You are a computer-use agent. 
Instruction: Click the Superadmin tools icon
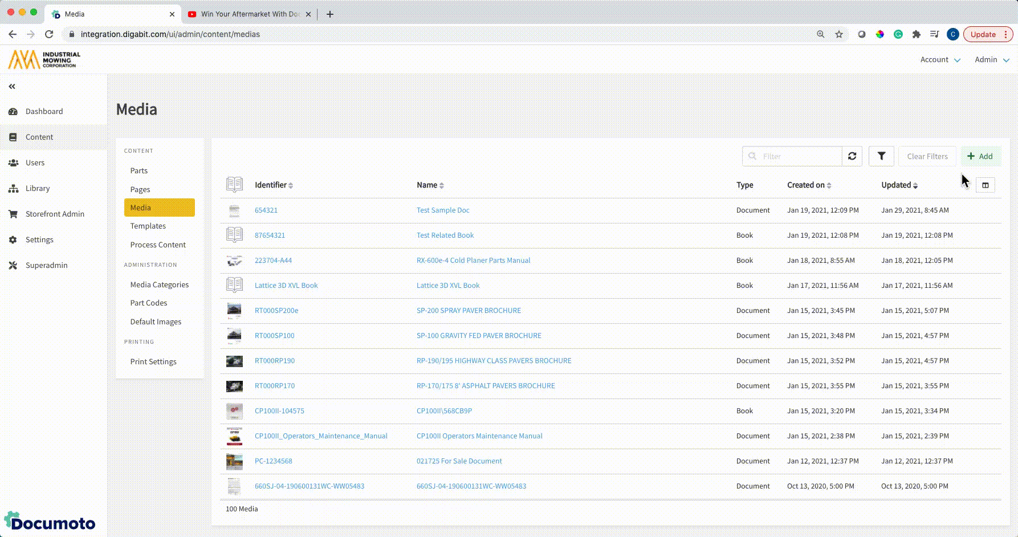13,266
